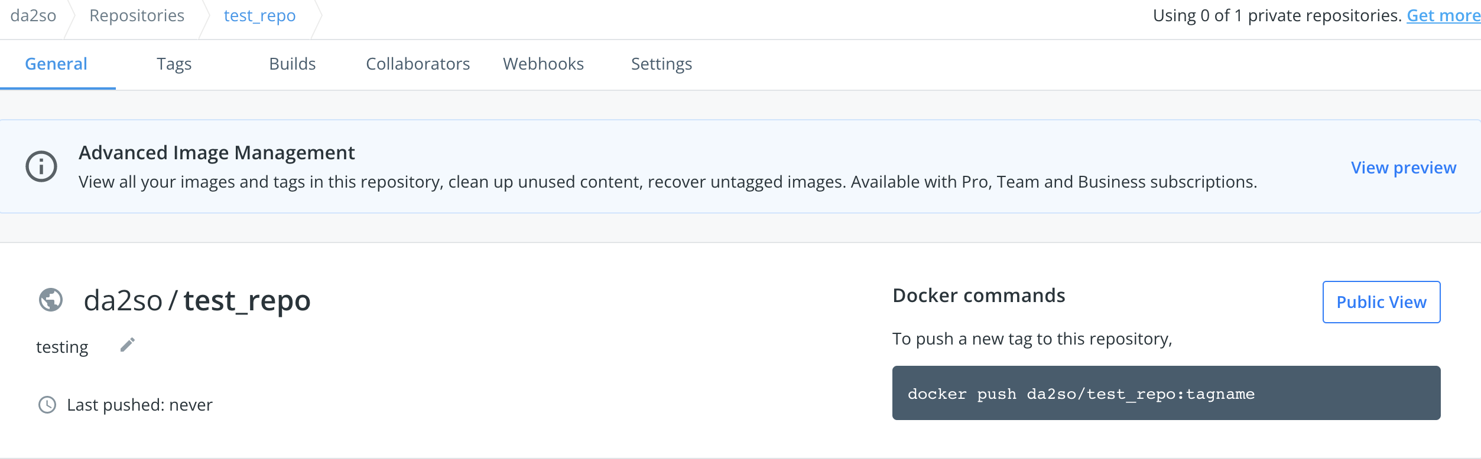Click the clock icon beside Last pushed
Viewport: 1481px width, 459px height.
pos(48,404)
